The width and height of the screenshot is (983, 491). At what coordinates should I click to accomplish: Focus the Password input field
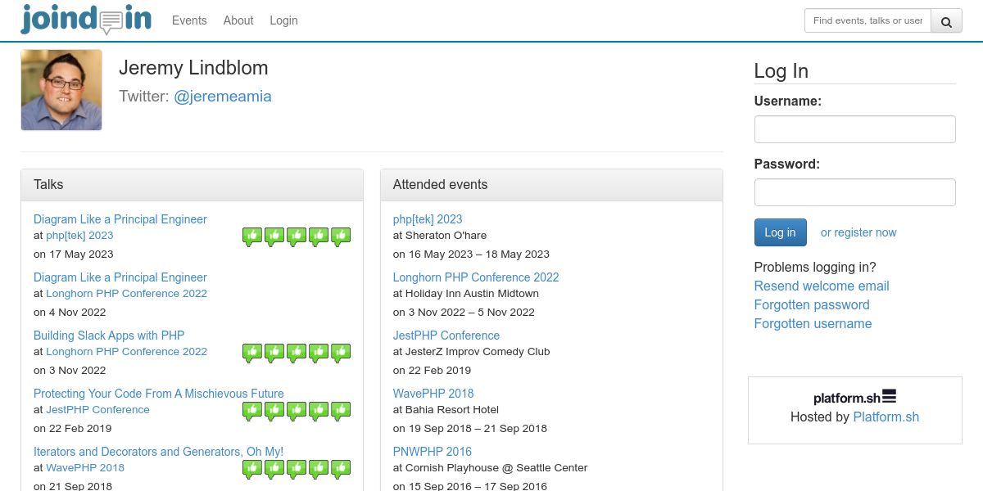coord(854,192)
